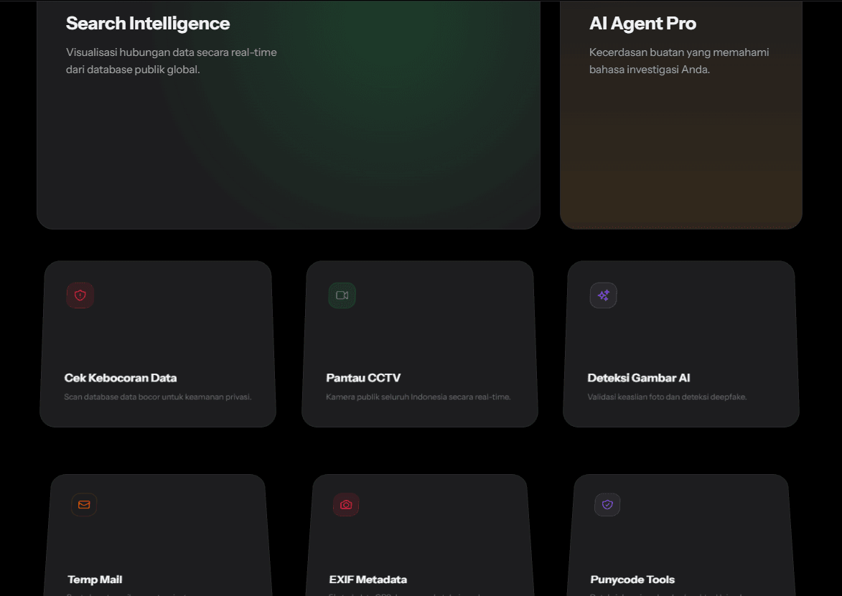Open the Search Intelligence heading
The width and height of the screenshot is (842, 596).
click(x=148, y=24)
